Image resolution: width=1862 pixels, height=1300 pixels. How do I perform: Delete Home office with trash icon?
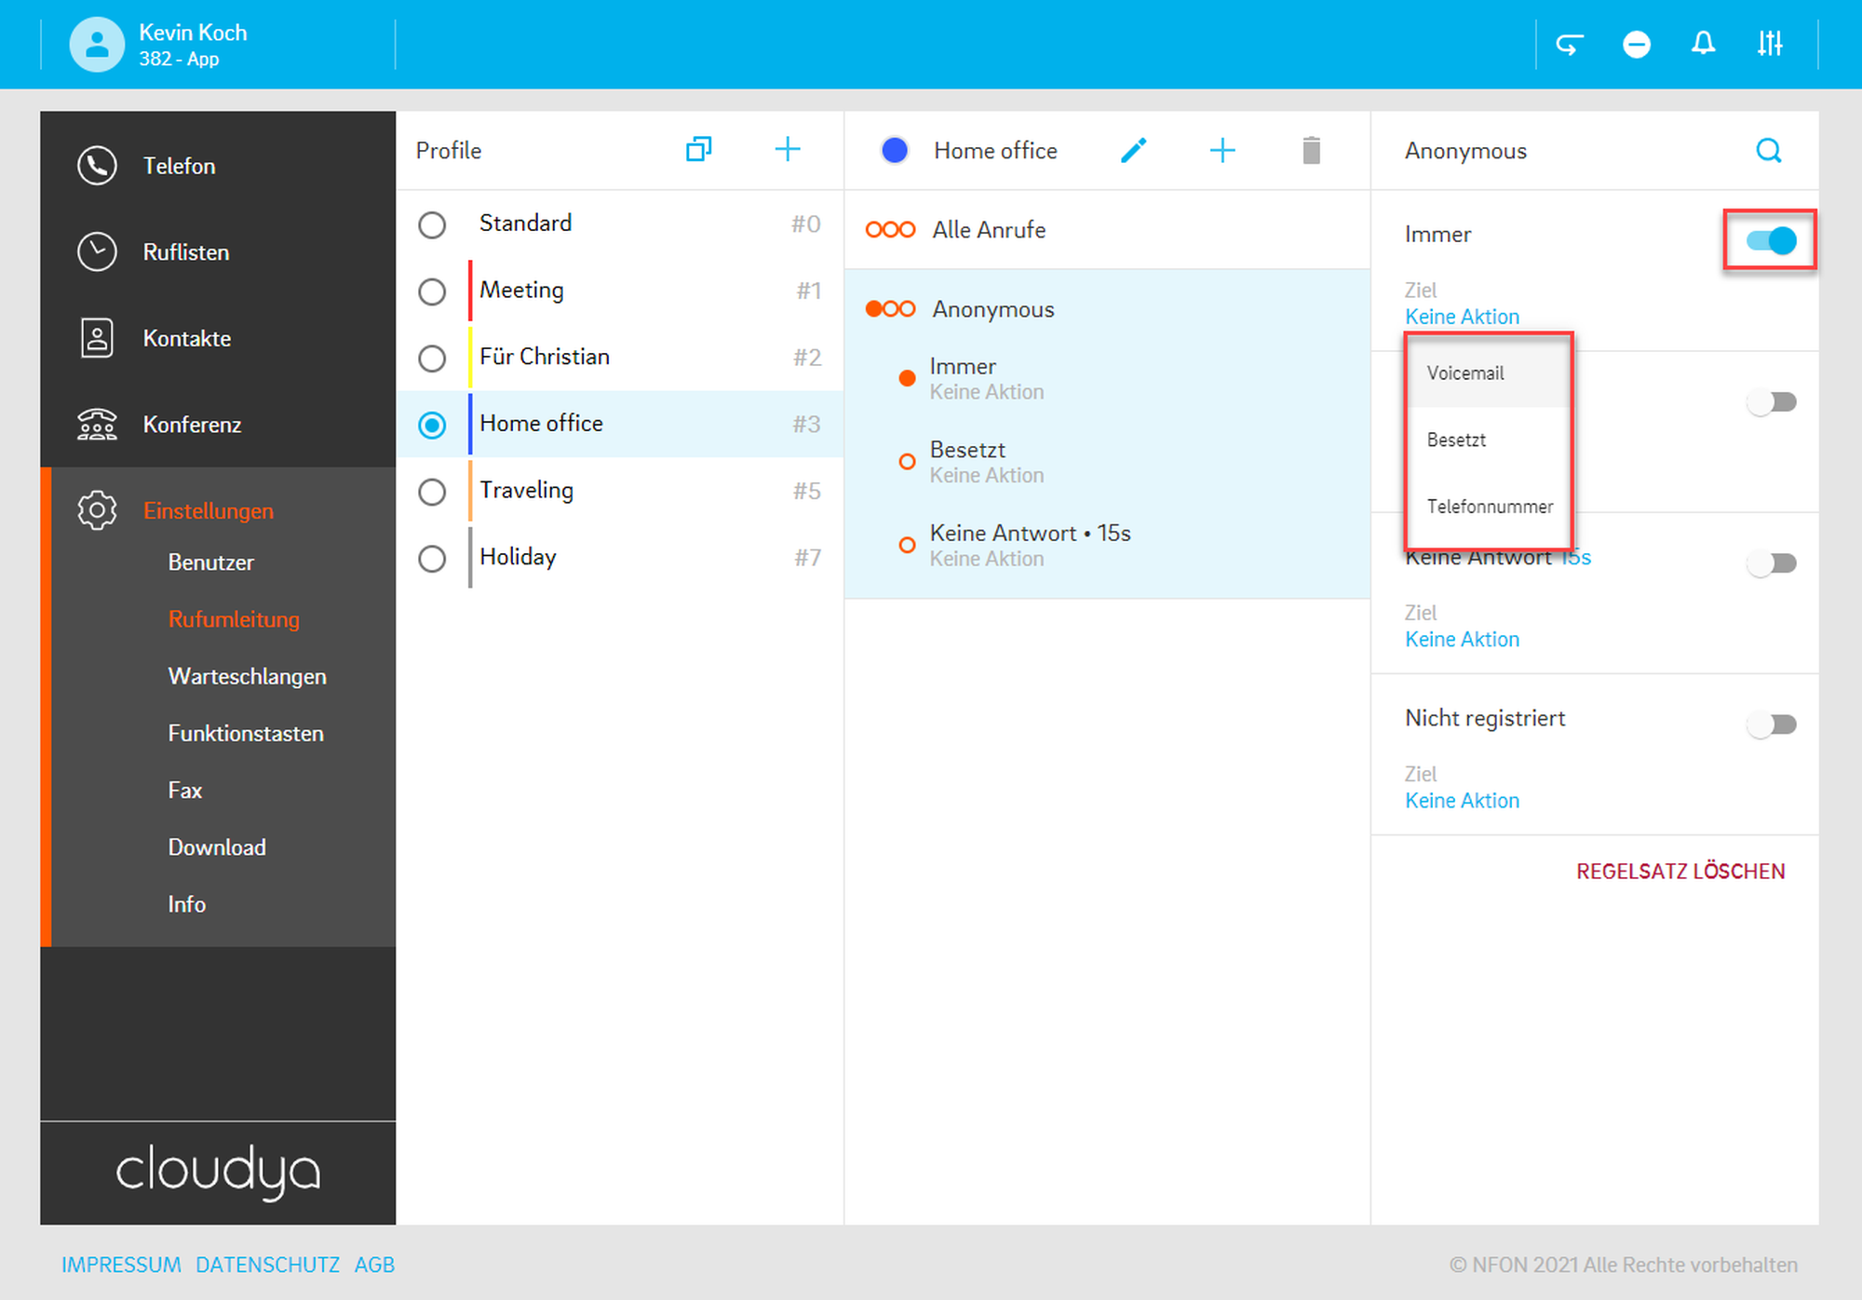point(1311,150)
